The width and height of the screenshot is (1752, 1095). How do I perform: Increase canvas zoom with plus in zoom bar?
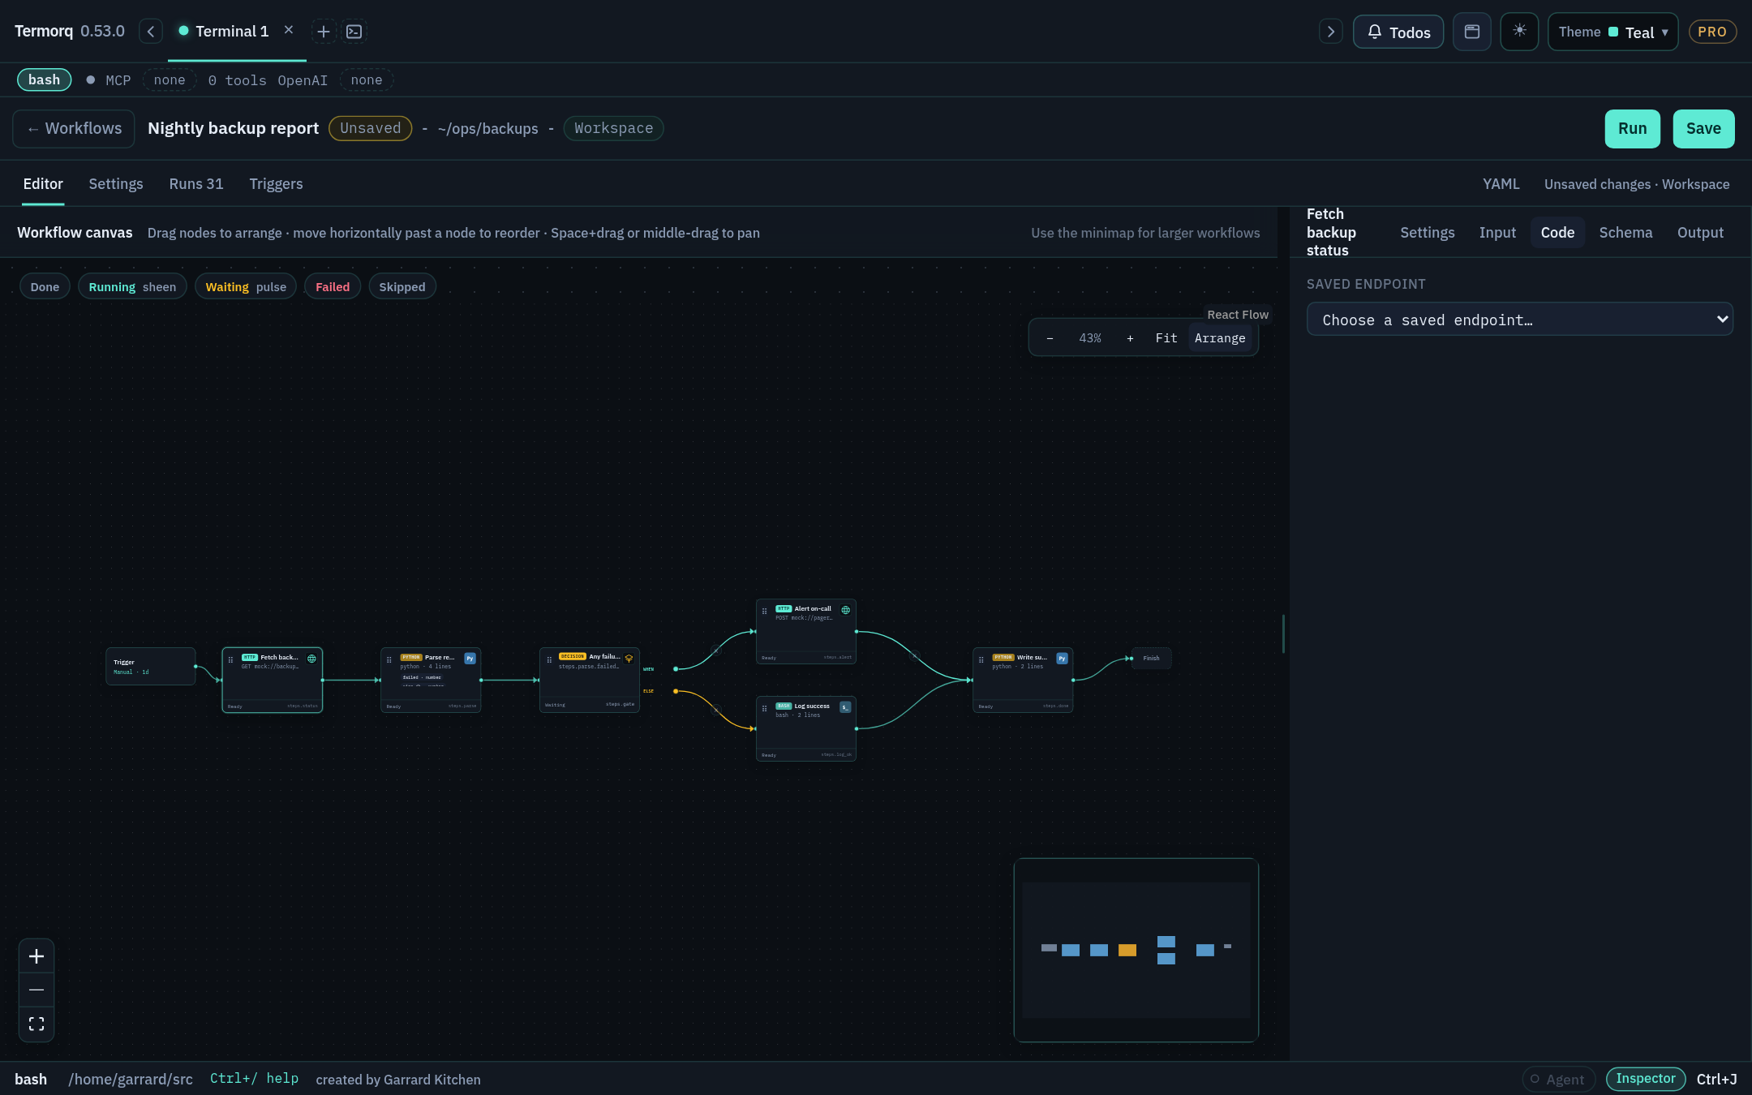coord(1130,338)
